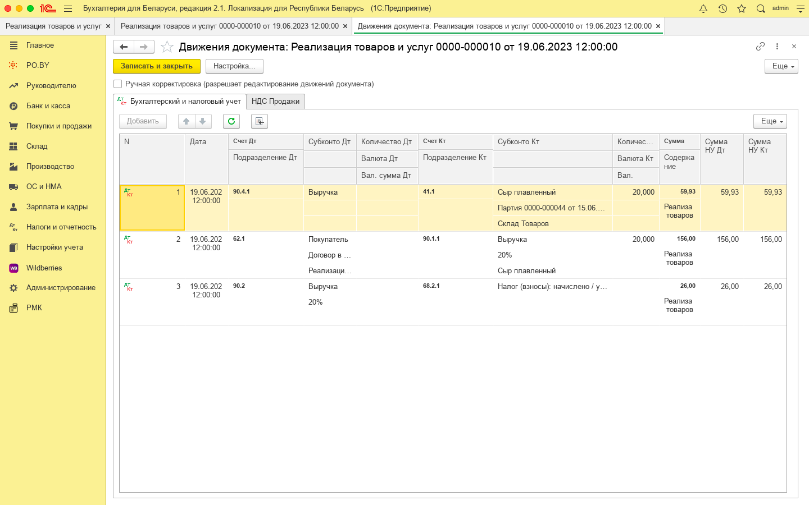Click the copy link chain icon
Screen dimensions: 809x505
click(x=760, y=47)
